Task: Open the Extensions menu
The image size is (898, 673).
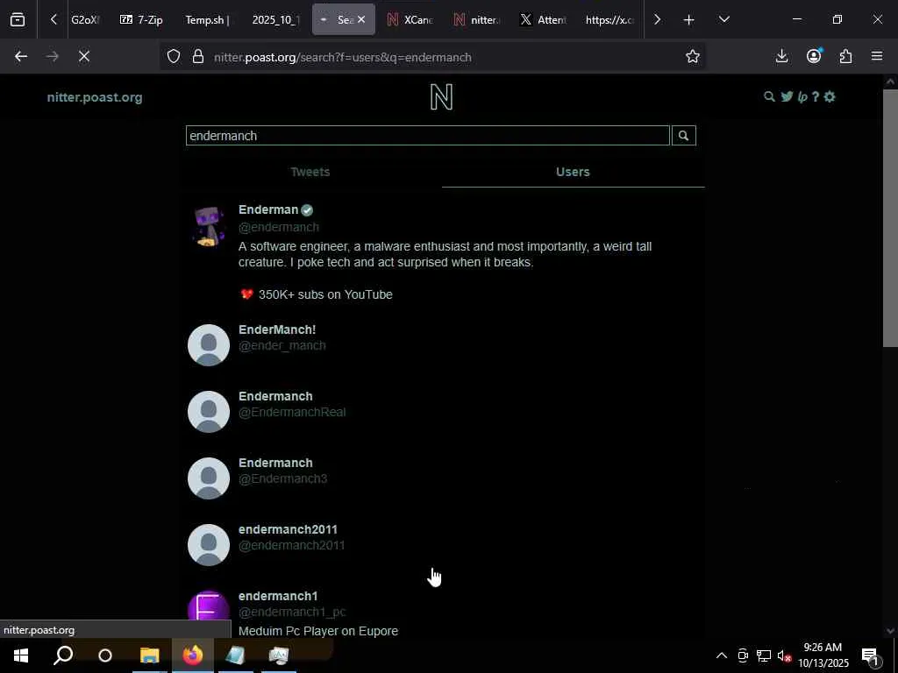Action: (846, 56)
